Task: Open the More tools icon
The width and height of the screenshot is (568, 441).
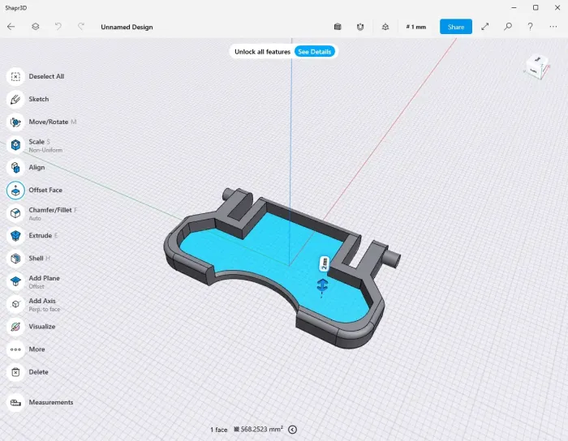Action: [15, 349]
